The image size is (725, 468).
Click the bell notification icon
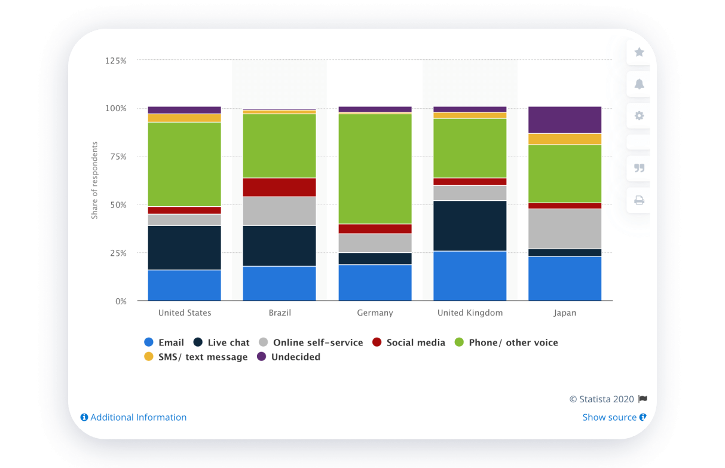click(x=639, y=84)
